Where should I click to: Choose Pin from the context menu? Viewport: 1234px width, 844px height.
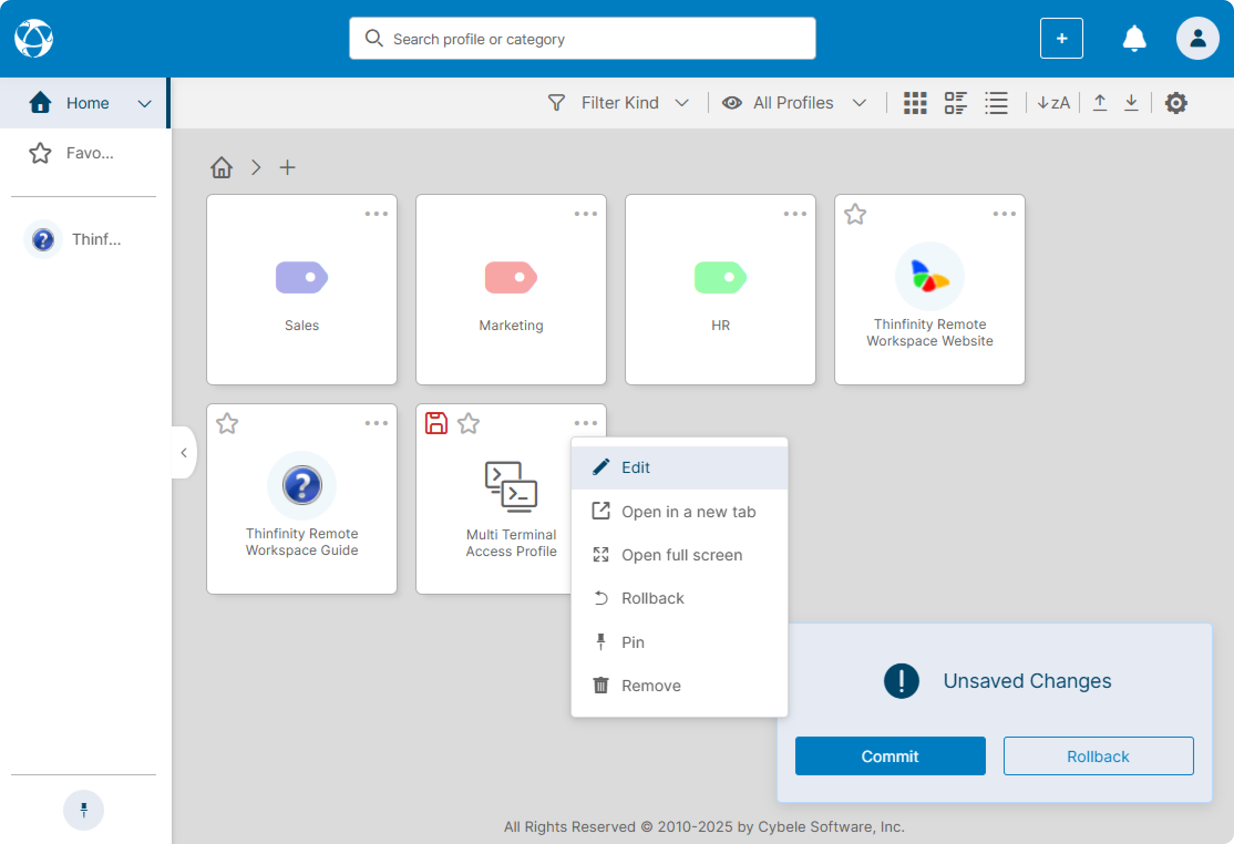(679, 642)
